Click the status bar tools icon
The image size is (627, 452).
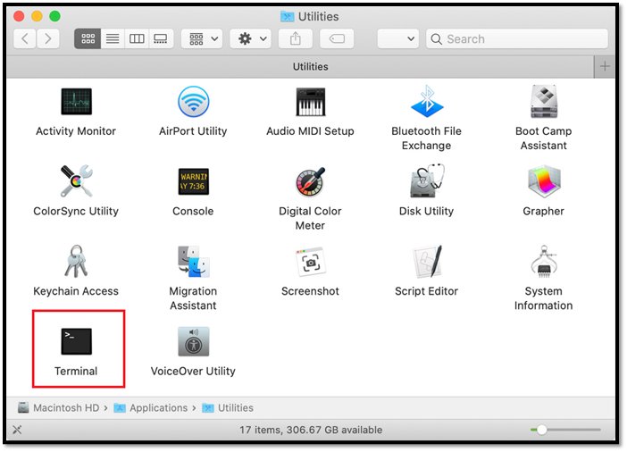coord(17,430)
